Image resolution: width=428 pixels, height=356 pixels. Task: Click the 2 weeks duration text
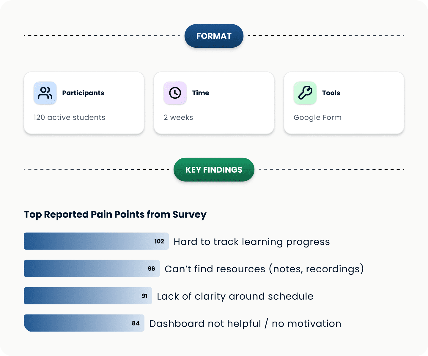point(178,117)
